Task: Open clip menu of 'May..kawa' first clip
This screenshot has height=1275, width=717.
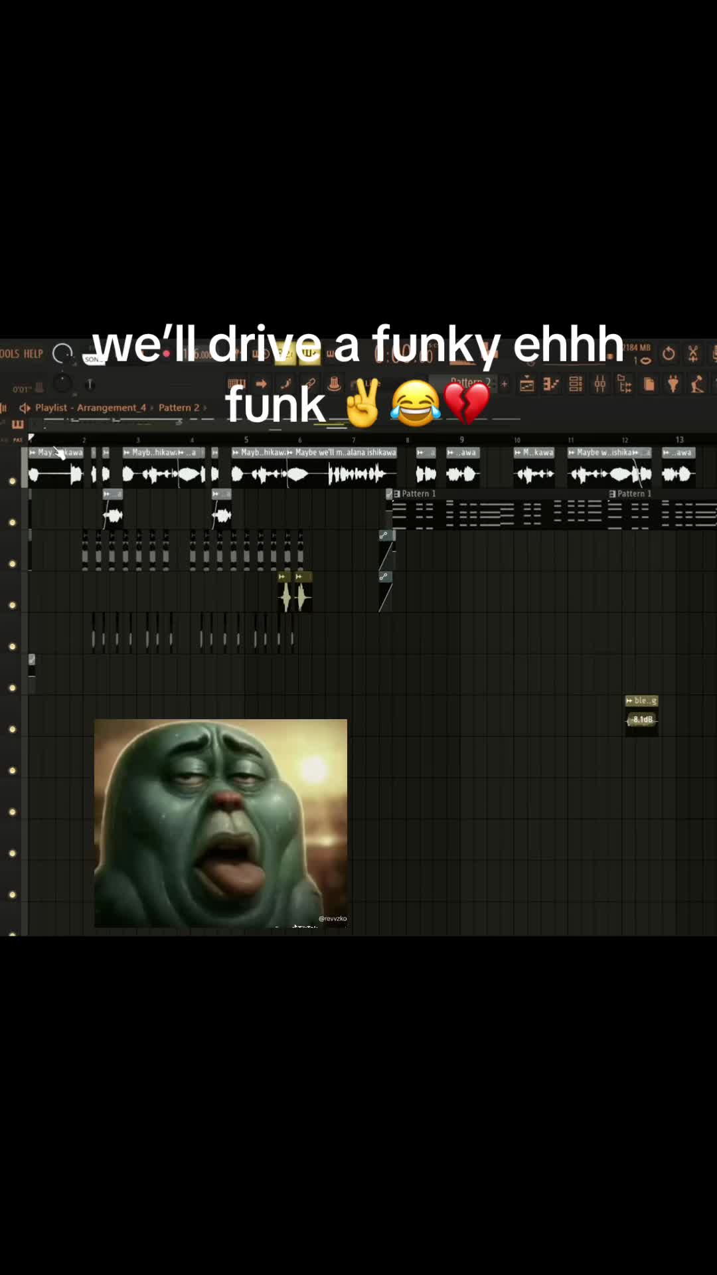Action: tap(33, 453)
